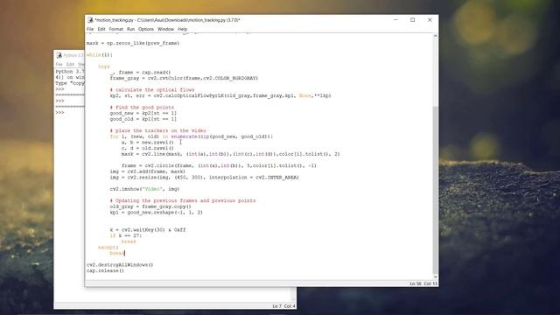The image size is (560, 315).
Task: Click the 'c, d = old.ravel()' line
Action: click(x=148, y=148)
